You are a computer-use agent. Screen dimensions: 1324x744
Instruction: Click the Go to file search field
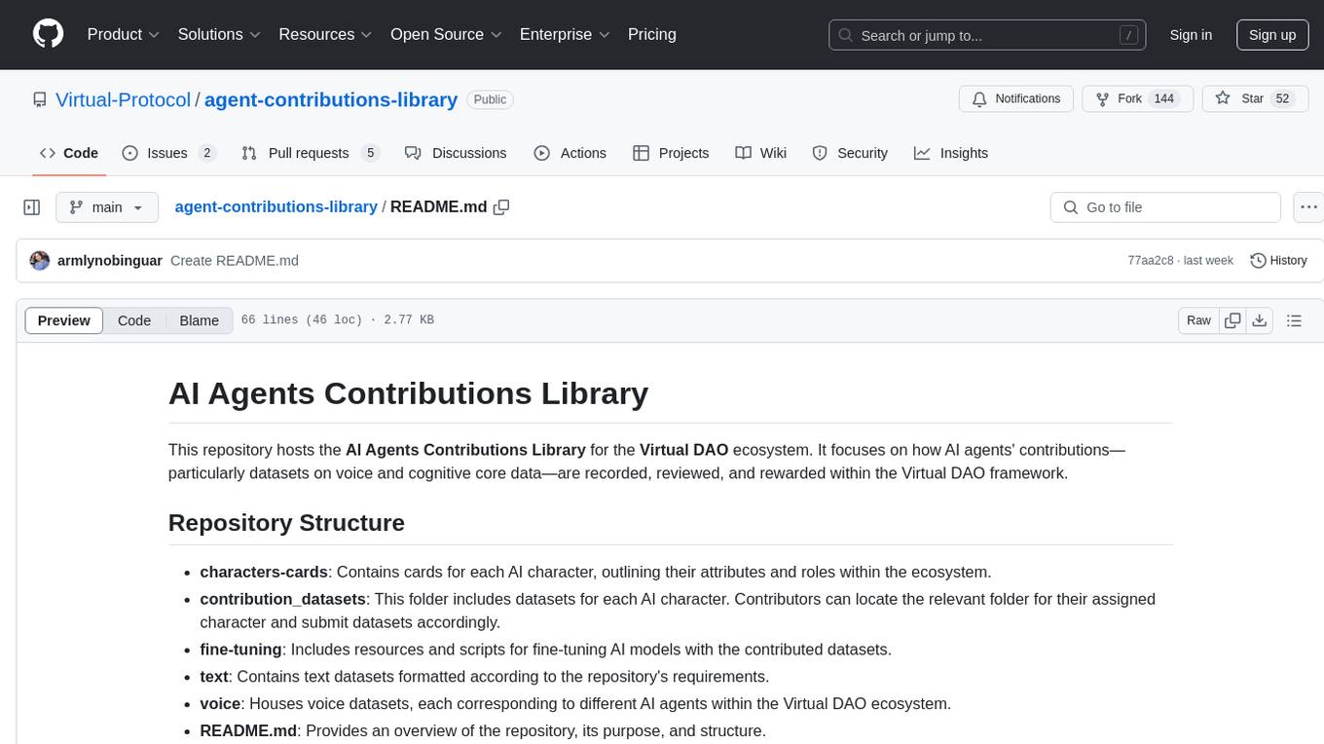pyautogui.click(x=1165, y=207)
